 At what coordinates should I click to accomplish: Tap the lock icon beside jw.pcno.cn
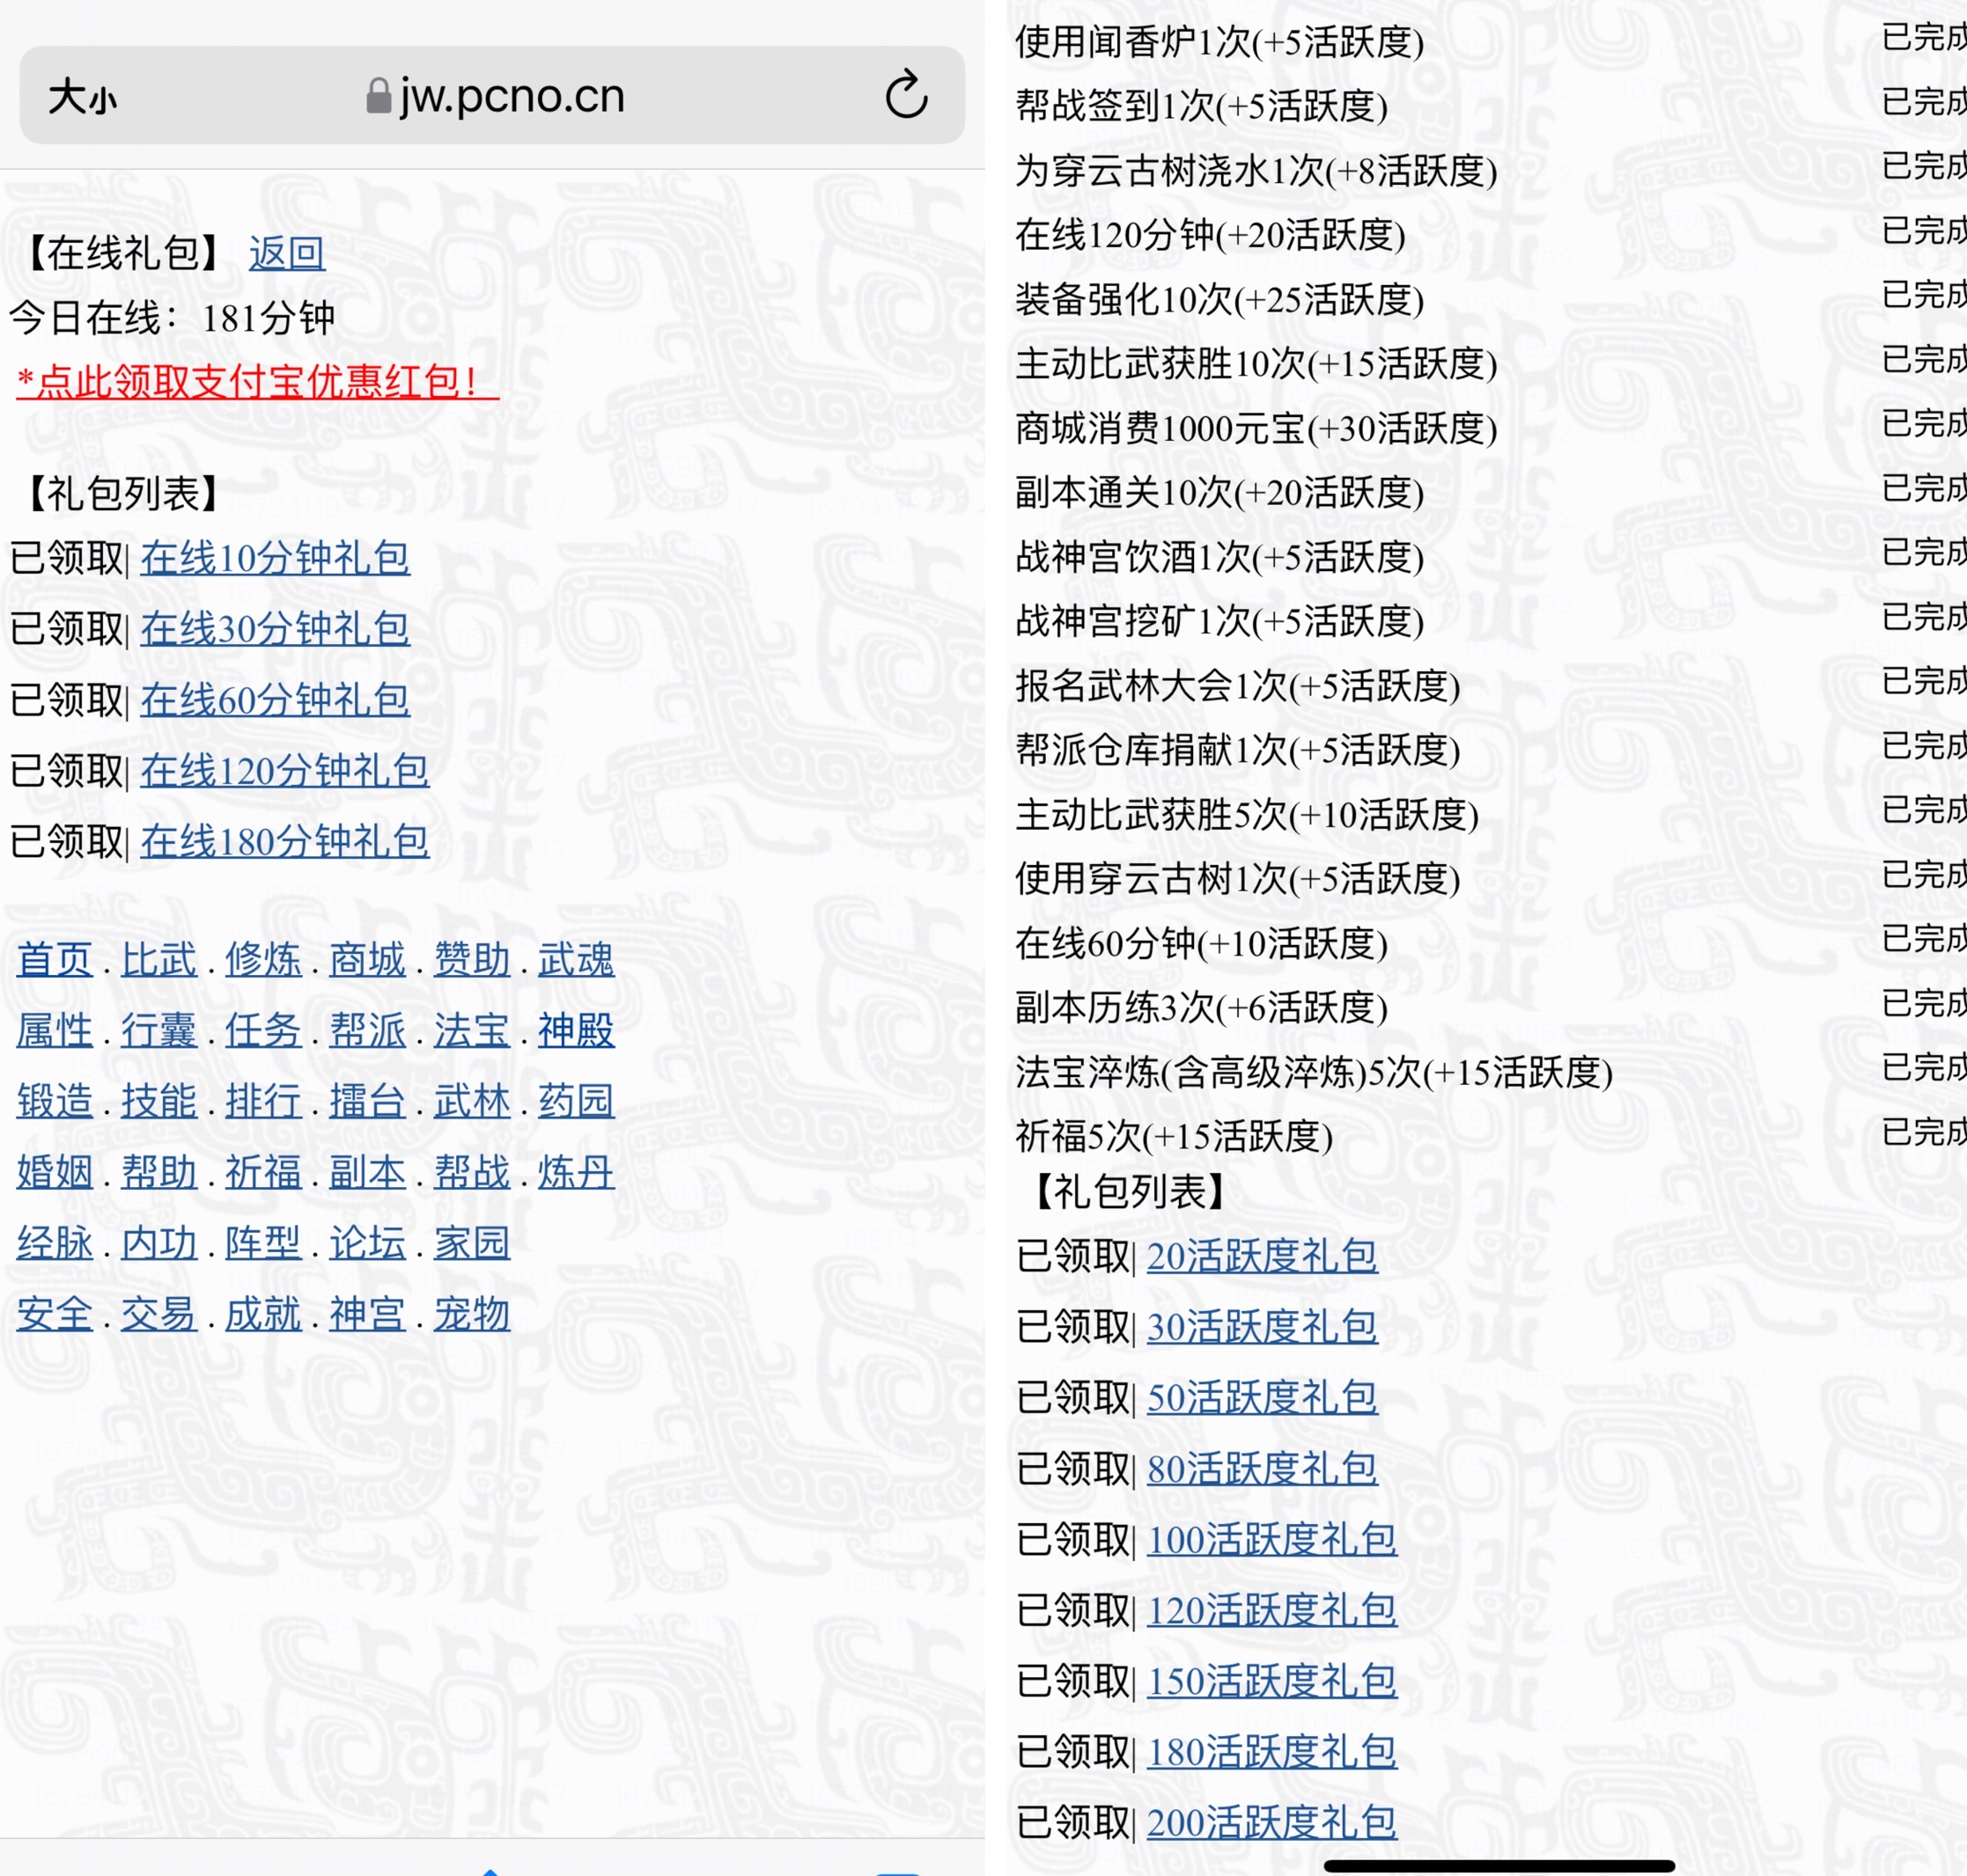(379, 97)
